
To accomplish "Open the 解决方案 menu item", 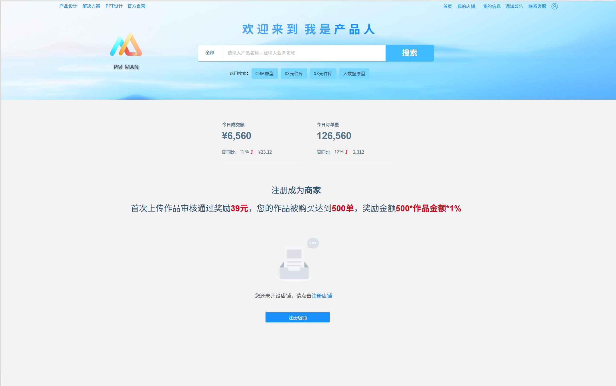I will pos(91,6).
